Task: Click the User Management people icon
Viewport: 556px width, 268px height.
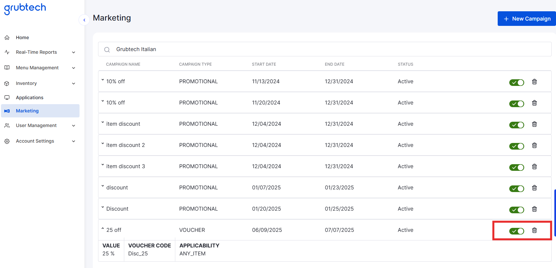Action: coord(7,125)
